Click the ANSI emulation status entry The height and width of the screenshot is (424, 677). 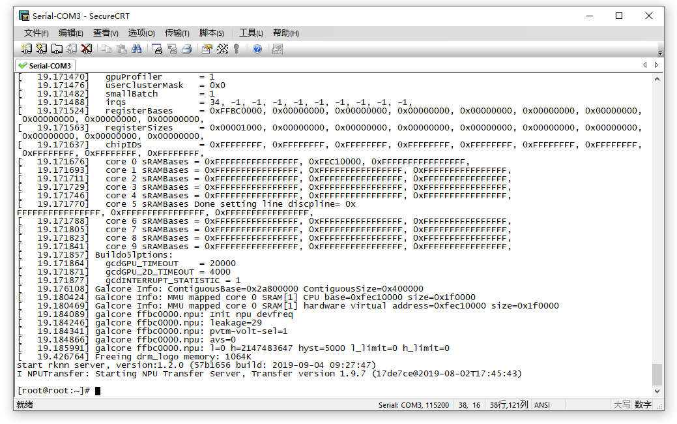click(542, 405)
